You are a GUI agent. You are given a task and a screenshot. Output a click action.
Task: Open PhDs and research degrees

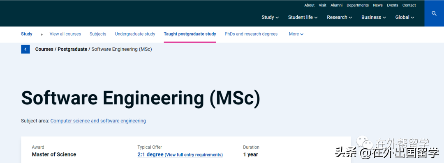point(251,34)
